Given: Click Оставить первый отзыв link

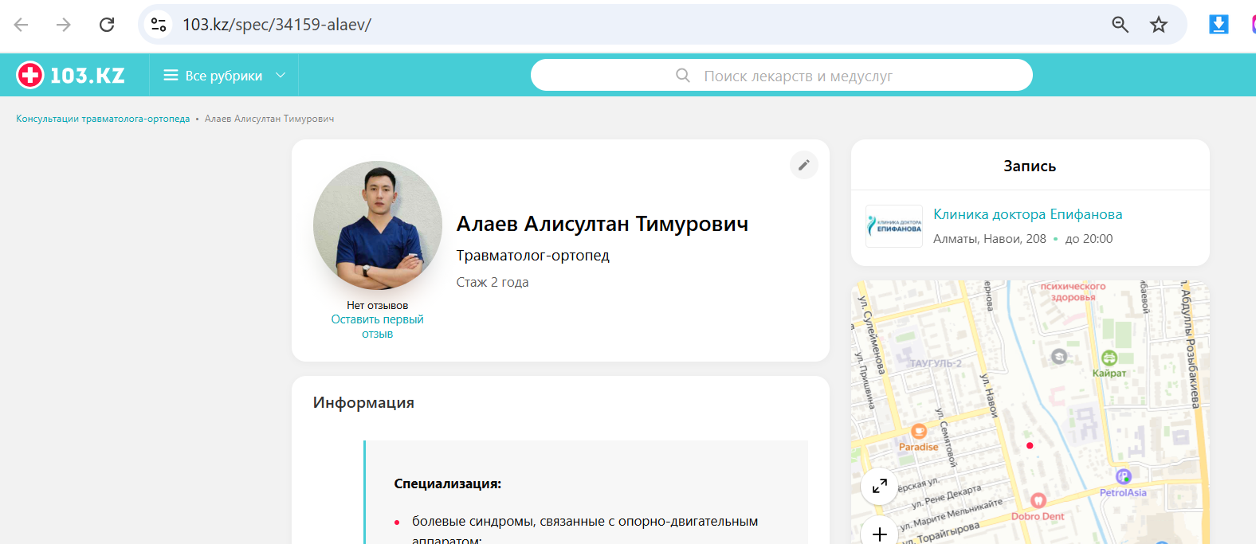Looking at the screenshot, I should coord(378,327).
